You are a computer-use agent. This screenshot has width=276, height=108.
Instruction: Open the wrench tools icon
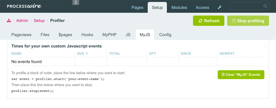(220, 7)
